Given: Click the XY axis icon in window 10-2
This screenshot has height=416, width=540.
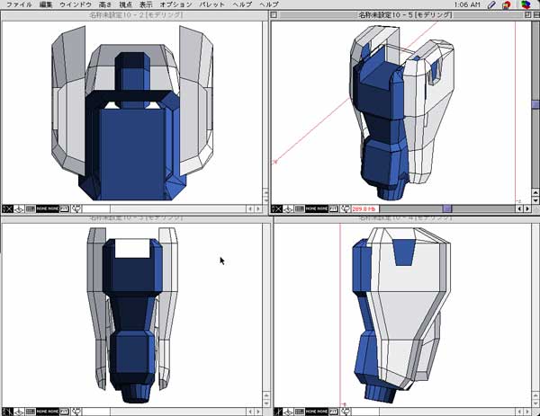Looking at the screenshot, I should tap(7, 208).
